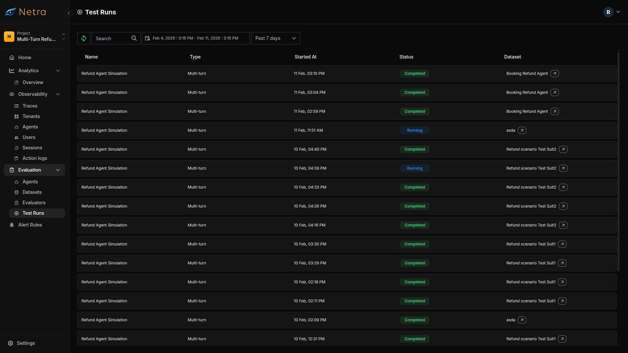Screen dimensions: 628x353
Task: Open dataset link for 03:10 PM run
Action: click(555, 74)
